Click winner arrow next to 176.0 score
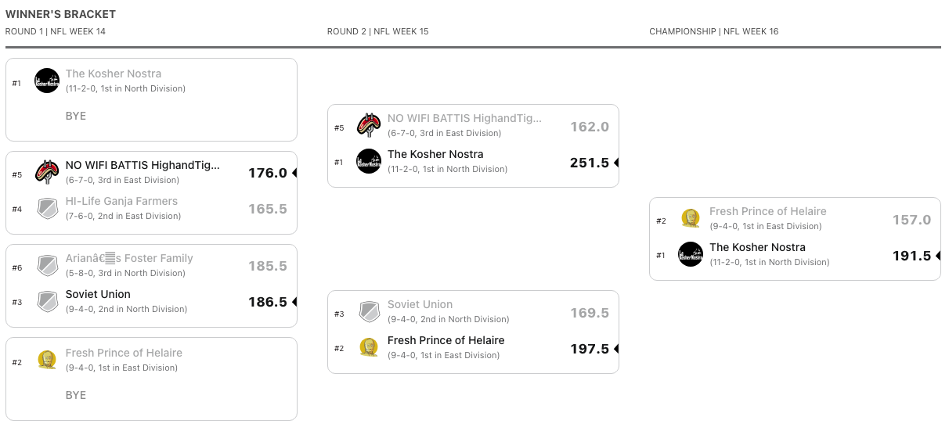 (294, 173)
